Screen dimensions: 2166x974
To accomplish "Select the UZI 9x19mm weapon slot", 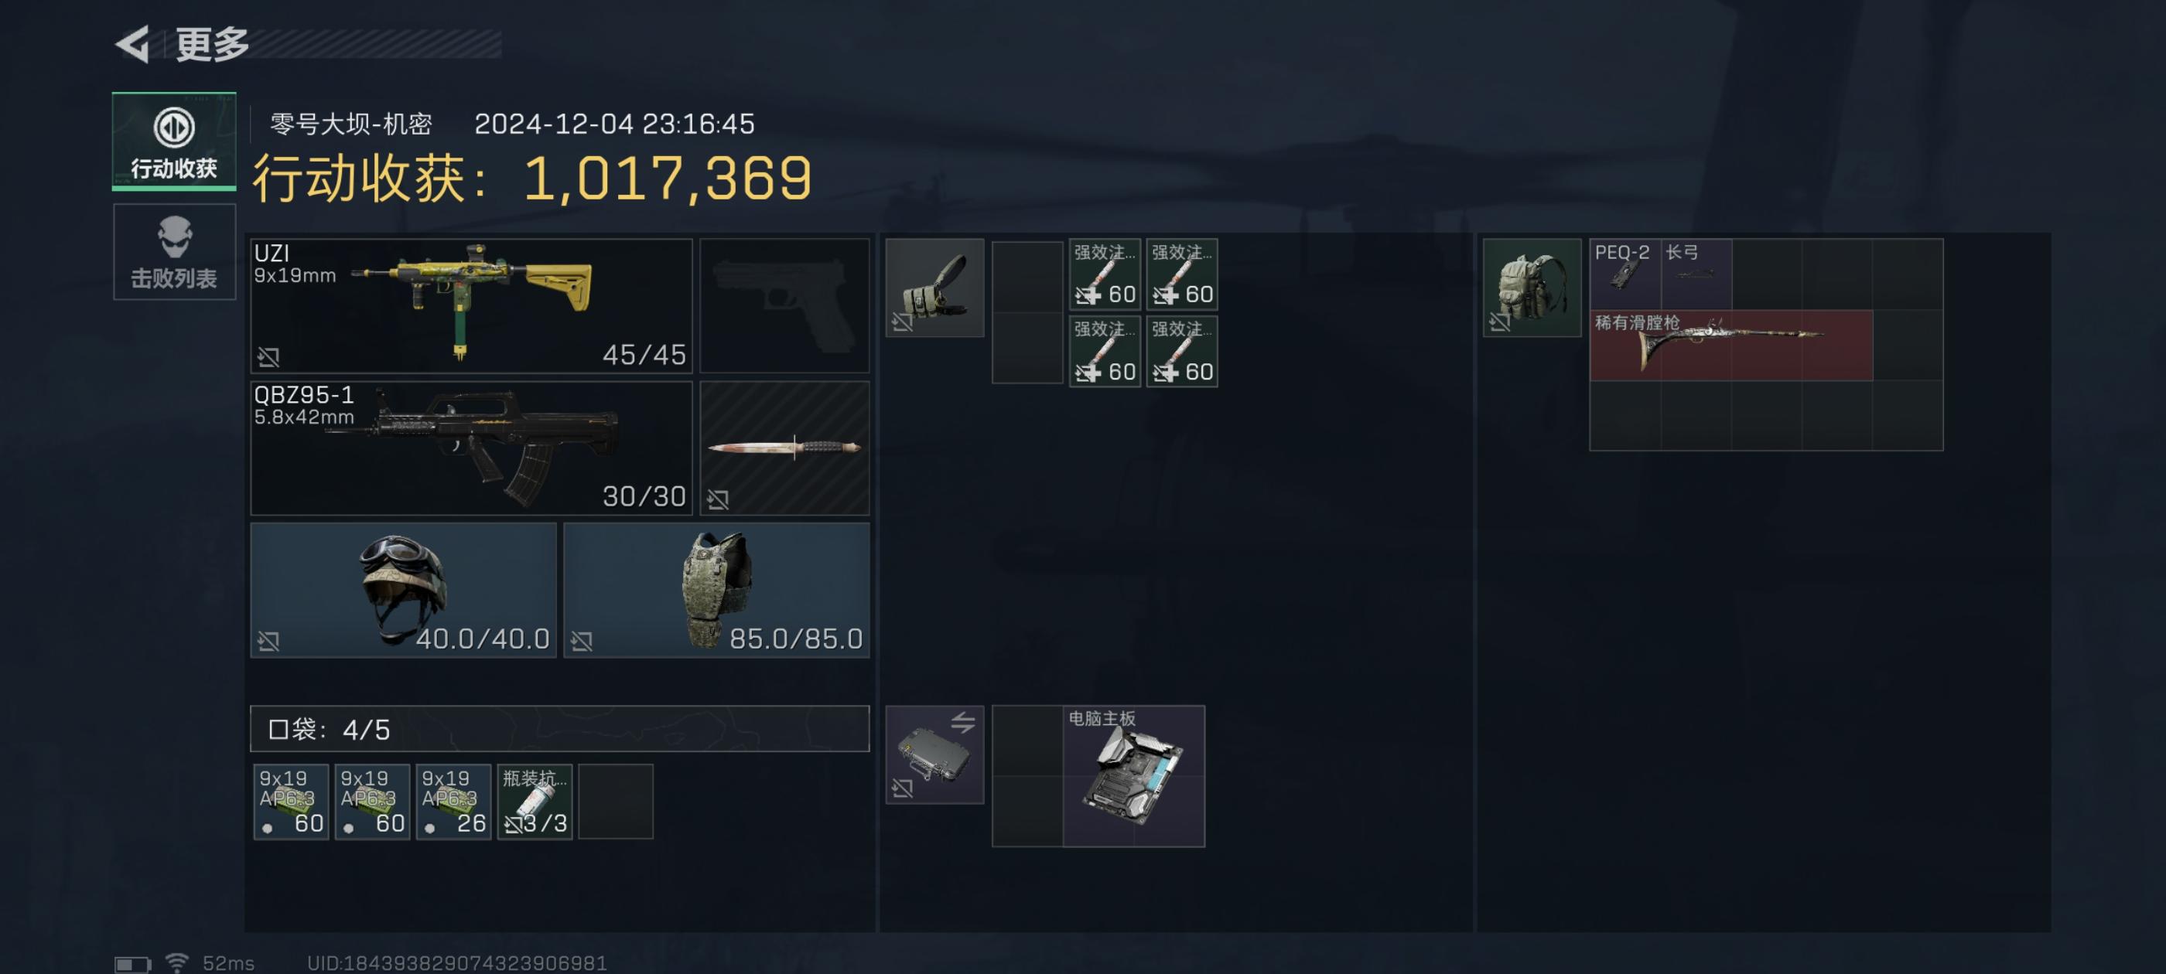I will point(472,305).
